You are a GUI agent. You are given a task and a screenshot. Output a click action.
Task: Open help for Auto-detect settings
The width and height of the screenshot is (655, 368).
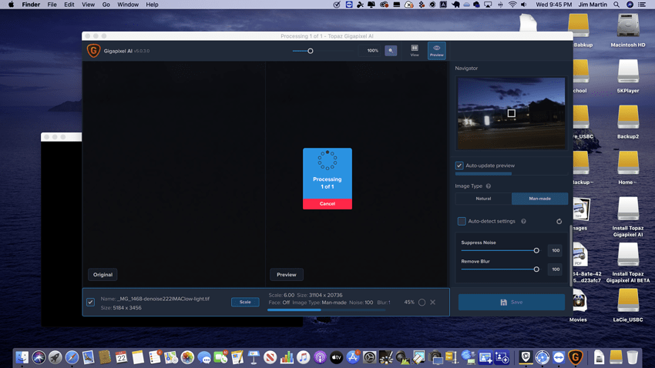[x=523, y=221]
